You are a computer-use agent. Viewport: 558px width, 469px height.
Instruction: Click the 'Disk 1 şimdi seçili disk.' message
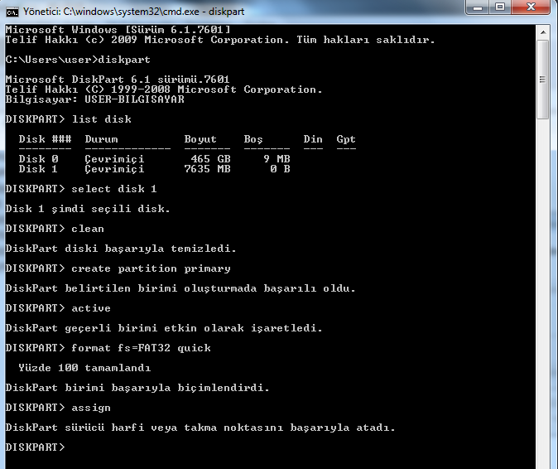88,209
